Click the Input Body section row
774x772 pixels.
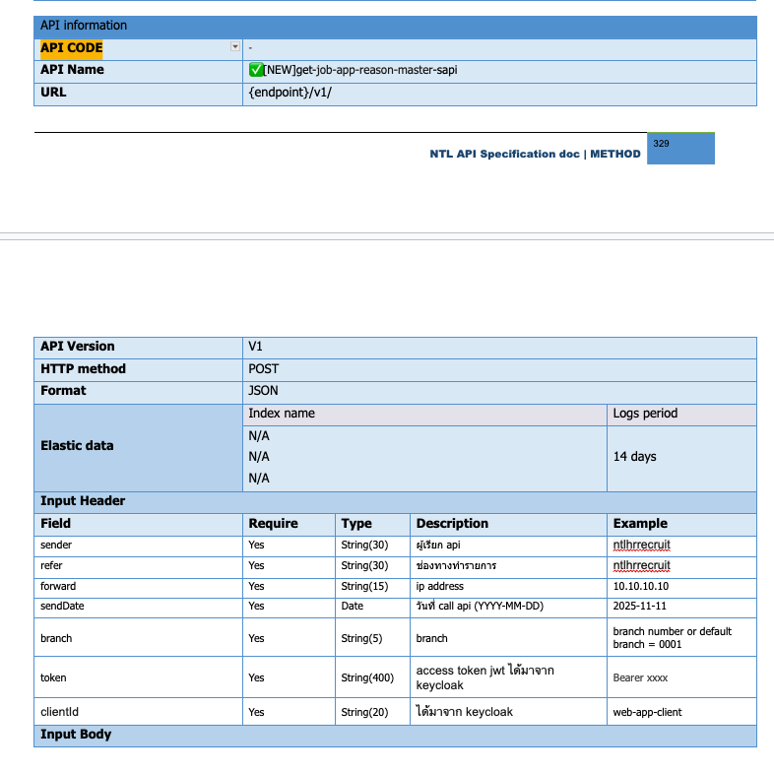point(395,735)
